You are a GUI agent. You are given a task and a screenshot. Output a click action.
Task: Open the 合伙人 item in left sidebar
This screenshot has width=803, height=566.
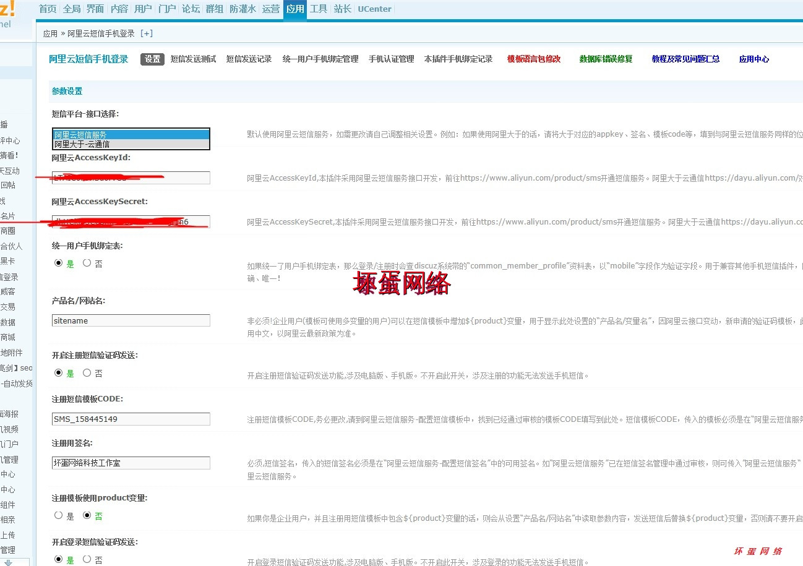click(x=11, y=246)
